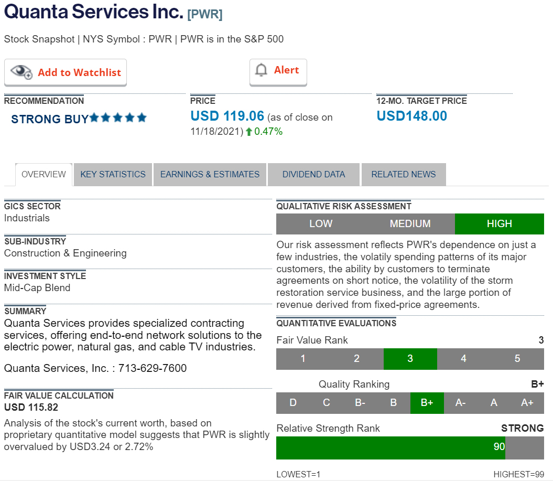The image size is (553, 481).
Task: Select the LOW risk assessment segment
Action: pos(321,223)
